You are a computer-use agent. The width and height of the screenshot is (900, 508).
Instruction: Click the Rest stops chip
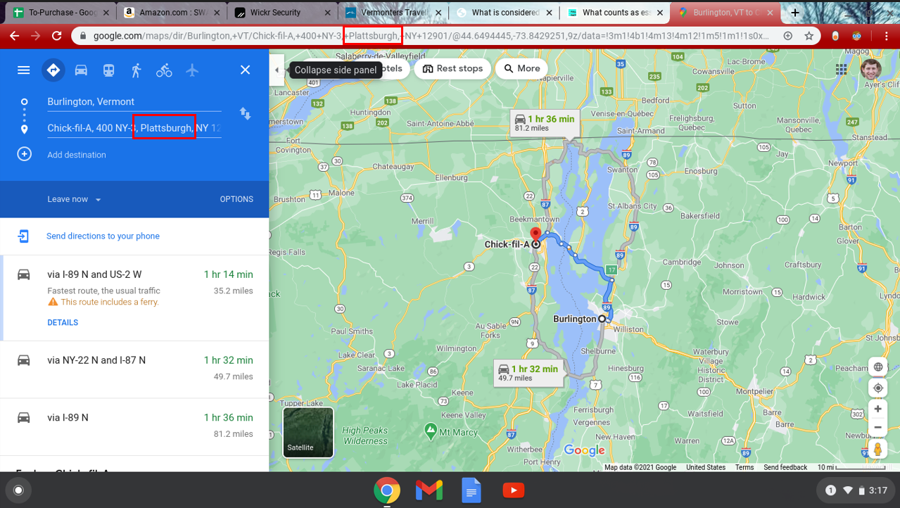(x=452, y=68)
